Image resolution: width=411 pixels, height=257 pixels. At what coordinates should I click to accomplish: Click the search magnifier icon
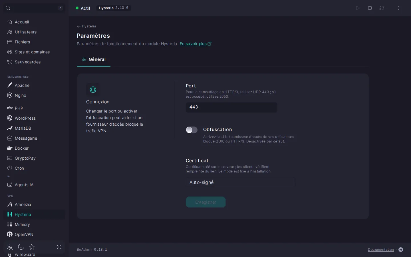point(8,8)
